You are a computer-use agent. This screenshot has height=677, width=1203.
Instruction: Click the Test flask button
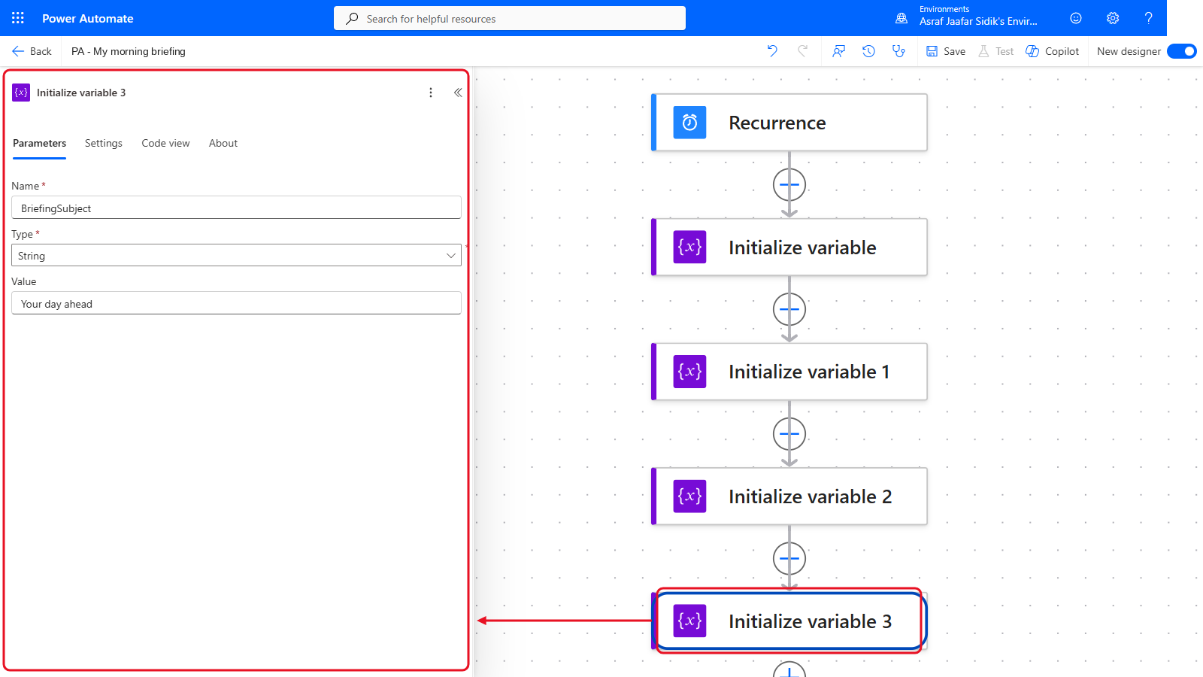pos(995,51)
